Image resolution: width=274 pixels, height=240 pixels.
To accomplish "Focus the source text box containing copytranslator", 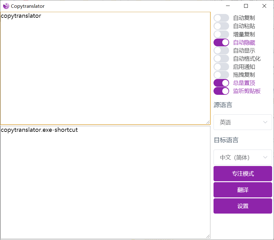I will (105, 68).
